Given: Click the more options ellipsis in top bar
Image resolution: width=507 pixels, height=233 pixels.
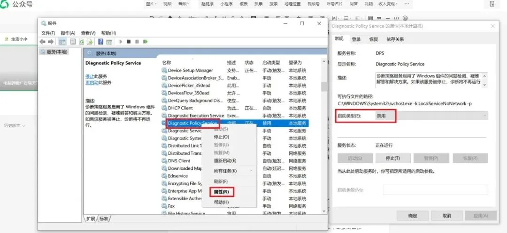Looking at the screenshot, I should coord(407,4).
